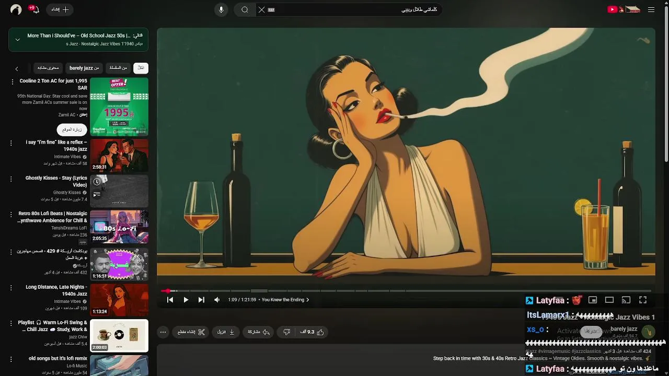
Task: Select the 'From the series' filter chip
Action: point(118,68)
